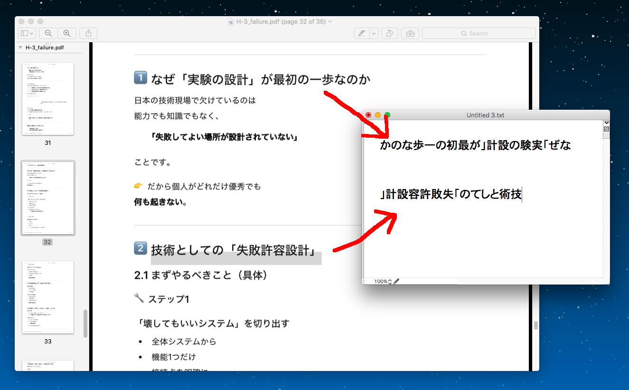629x390 pixels.
Task: Show the Markup Toolbar via toolbox icon
Action: pyautogui.click(x=410, y=33)
